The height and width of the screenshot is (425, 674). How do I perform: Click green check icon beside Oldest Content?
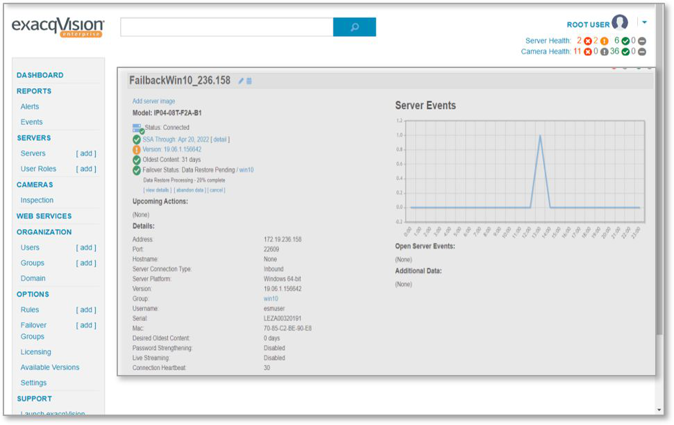pyautogui.click(x=137, y=160)
